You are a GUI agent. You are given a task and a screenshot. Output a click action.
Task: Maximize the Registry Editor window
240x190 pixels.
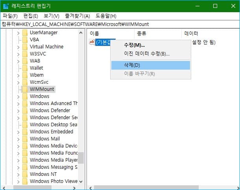[x=215, y=6]
